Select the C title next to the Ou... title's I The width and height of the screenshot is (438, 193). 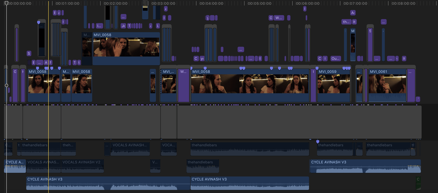tap(320, 59)
